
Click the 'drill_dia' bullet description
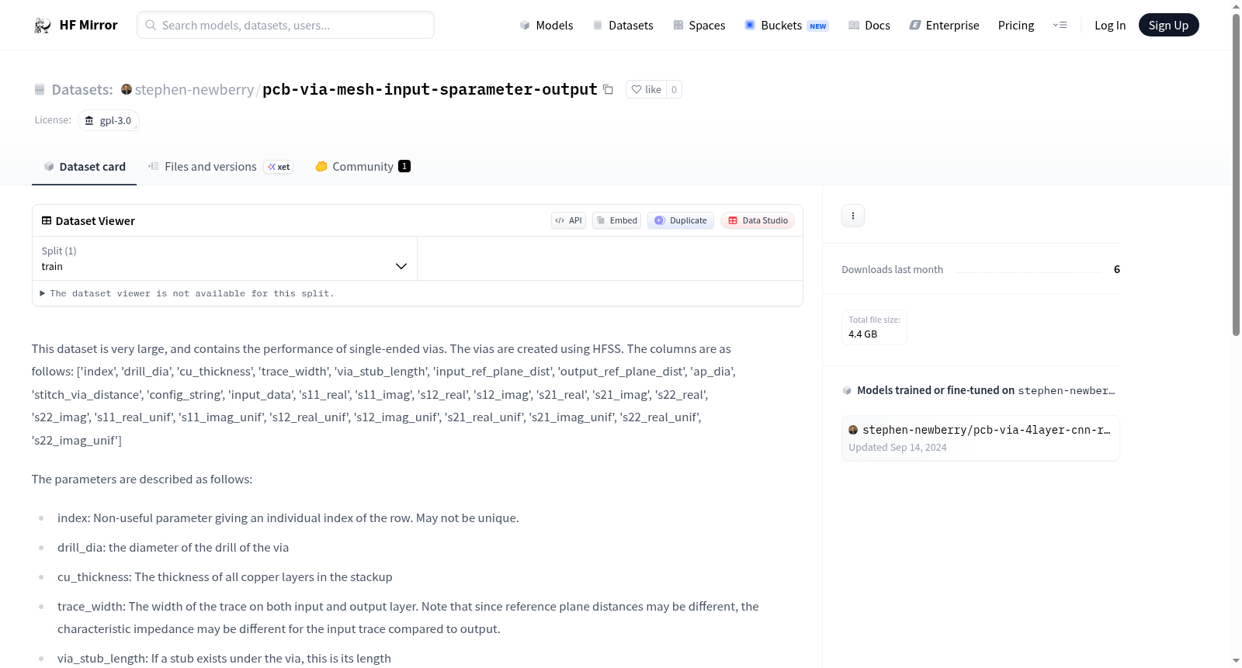point(173,548)
